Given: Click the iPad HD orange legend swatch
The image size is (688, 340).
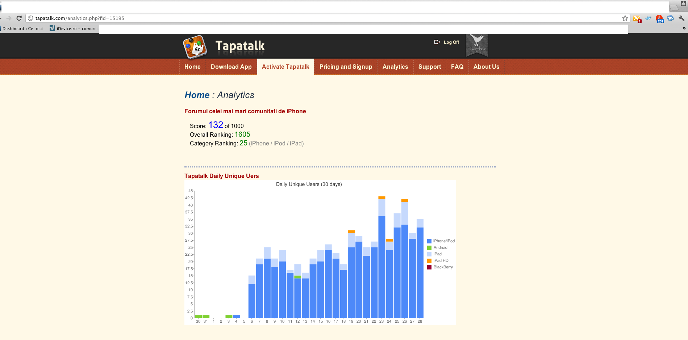Looking at the screenshot, I should click(429, 261).
